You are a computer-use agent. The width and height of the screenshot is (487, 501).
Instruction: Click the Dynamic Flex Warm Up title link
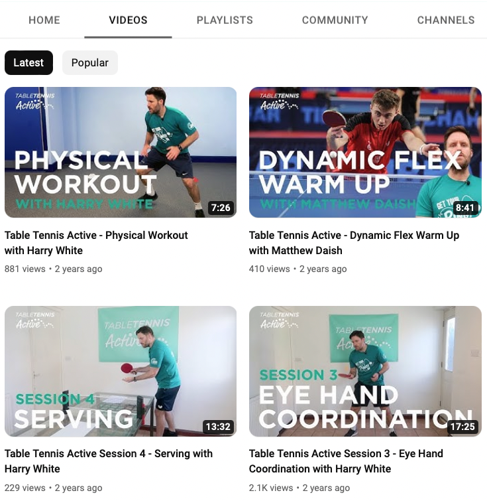pyautogui.click(x=354, y=243)
